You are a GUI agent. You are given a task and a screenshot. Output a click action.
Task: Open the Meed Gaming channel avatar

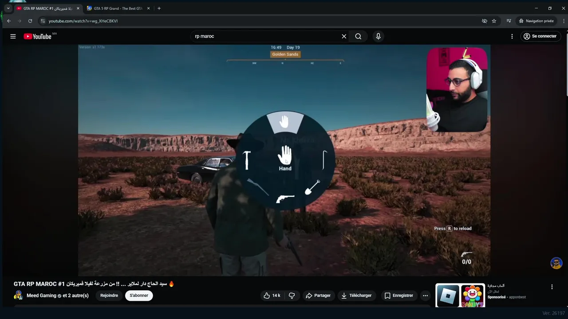pyautogui.click(x=18, y=296)
